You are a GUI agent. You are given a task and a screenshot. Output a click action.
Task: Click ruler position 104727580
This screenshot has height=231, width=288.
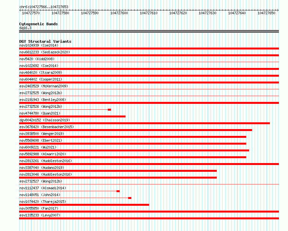[60, 13]
